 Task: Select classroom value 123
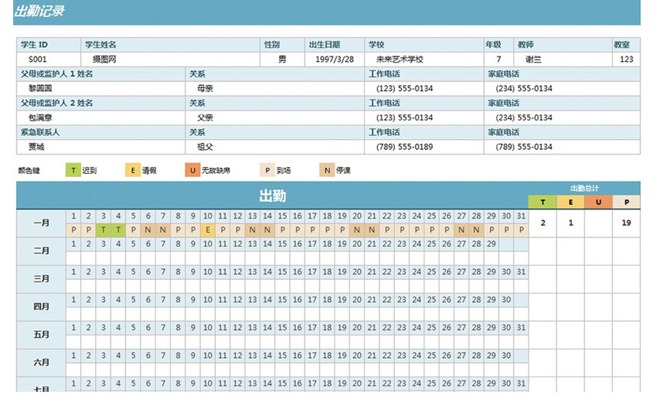626,60
